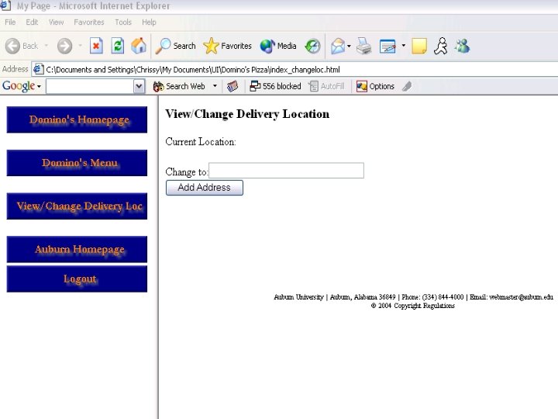Open the Help menu

point(149,22)
